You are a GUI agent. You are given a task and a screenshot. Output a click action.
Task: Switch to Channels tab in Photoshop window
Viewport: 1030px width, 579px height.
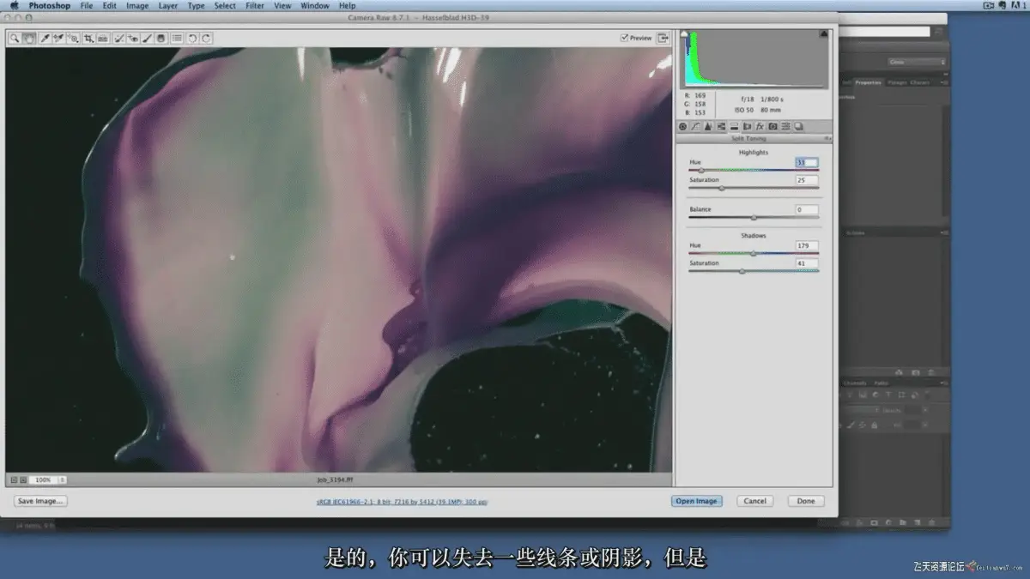click(x=855, y=383)
